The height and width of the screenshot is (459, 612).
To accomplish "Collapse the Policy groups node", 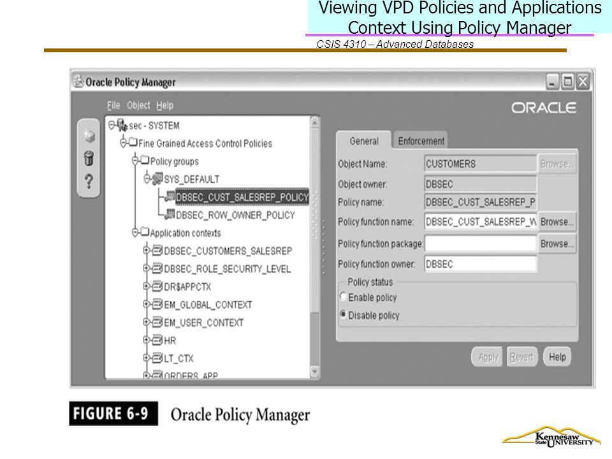I will click(x=135, y=161).
